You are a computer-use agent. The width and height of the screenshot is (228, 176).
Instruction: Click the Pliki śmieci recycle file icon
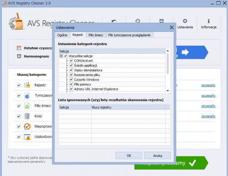click(27, 106)
